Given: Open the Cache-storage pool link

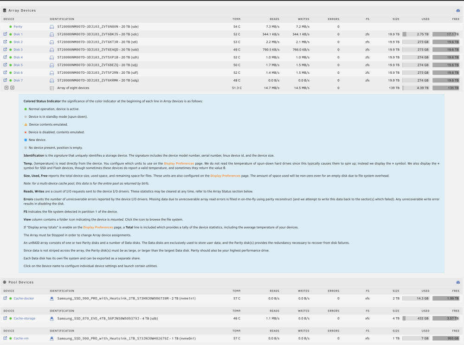Looking at the screenshot, I should [x=25, y=319].
